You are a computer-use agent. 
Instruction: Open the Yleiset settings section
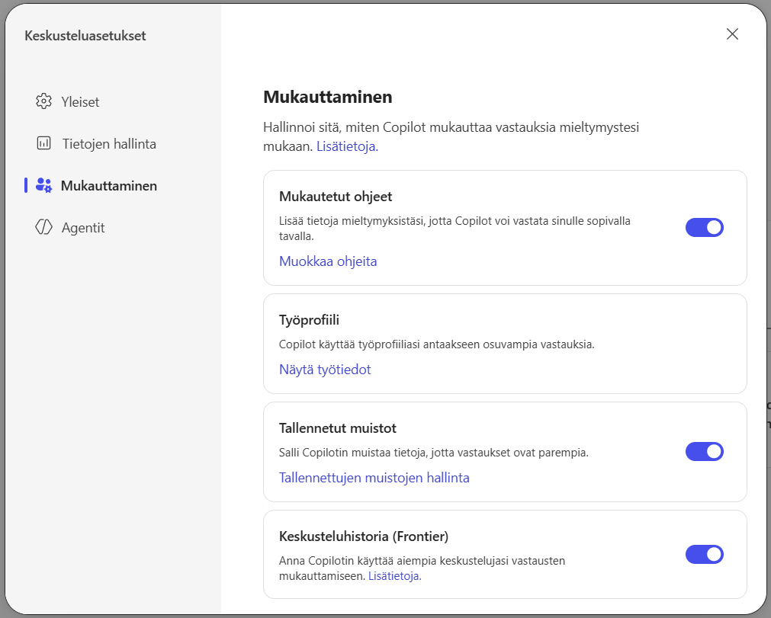[80, 101]
